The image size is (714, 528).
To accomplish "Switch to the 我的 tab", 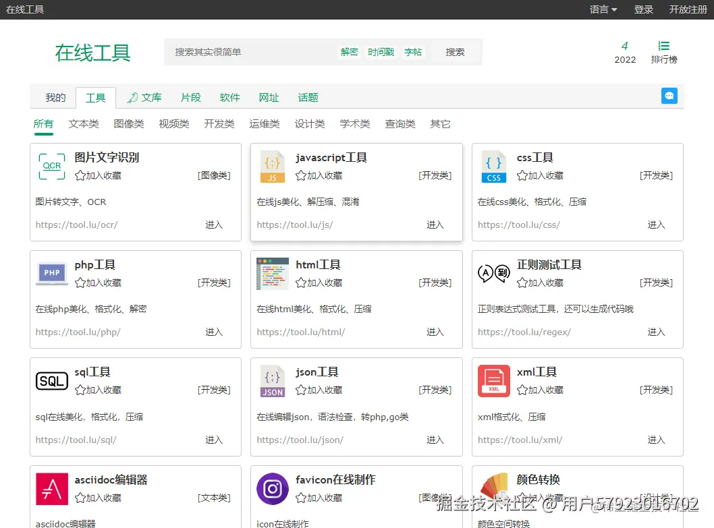I will (x=55, y=97).
